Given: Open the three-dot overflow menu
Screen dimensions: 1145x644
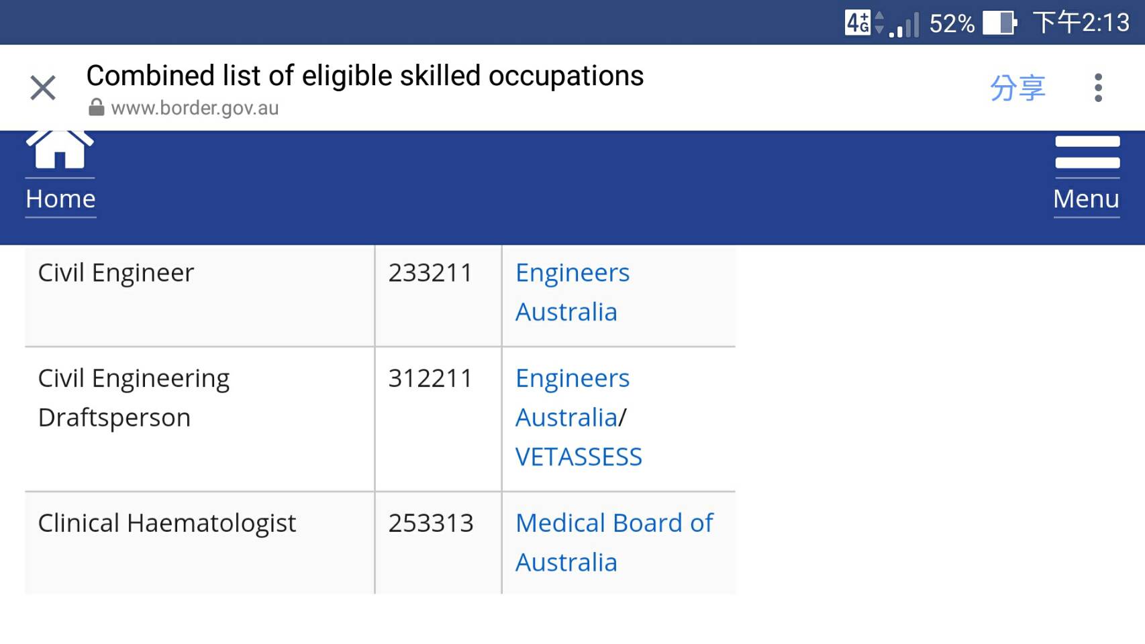Looking at the screenshot, I should (1098, 88).
